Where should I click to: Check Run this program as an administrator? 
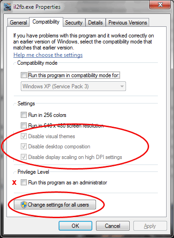point(24,183)
